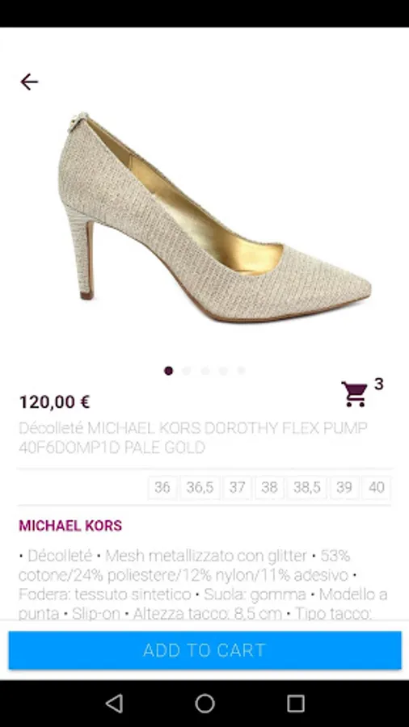
Task: Tap the Android back navigation button
Action: 114,704
